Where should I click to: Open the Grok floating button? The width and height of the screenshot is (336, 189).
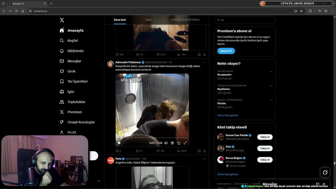pyautogui.click(x=325, y=172)
